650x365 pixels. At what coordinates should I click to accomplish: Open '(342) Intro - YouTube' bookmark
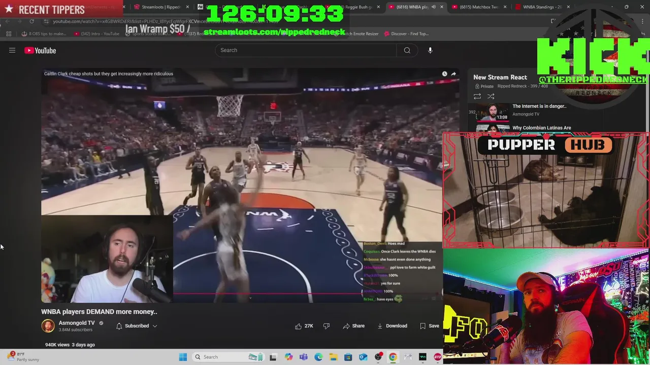point(96,34)
